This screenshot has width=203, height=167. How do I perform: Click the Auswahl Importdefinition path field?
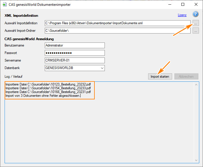(118, 23)
